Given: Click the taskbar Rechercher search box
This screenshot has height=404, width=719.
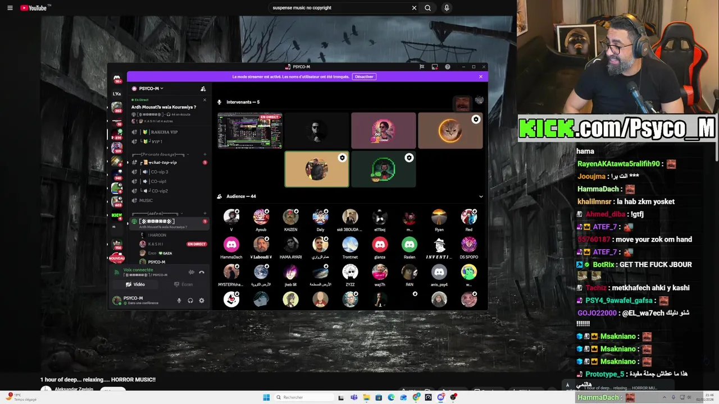Looking at the screenshot, I should (x=303, y=397).
